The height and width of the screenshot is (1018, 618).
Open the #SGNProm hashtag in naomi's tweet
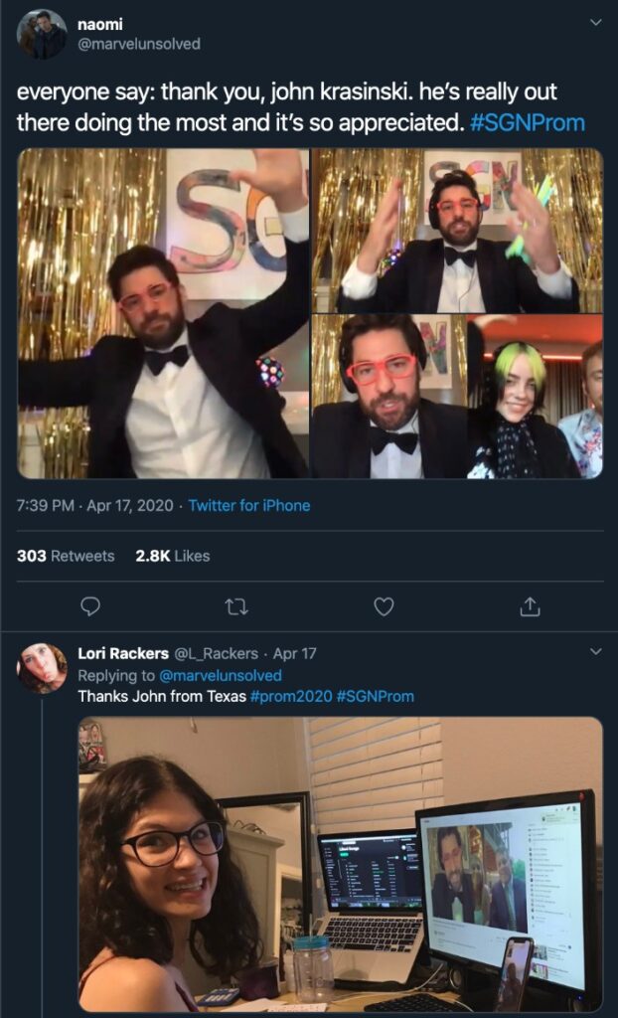click(x=530, y=123)
